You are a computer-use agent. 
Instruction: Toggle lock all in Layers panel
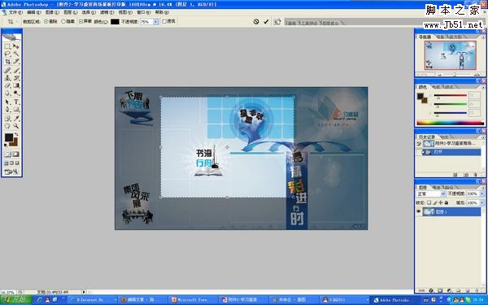tap(447, 203)
